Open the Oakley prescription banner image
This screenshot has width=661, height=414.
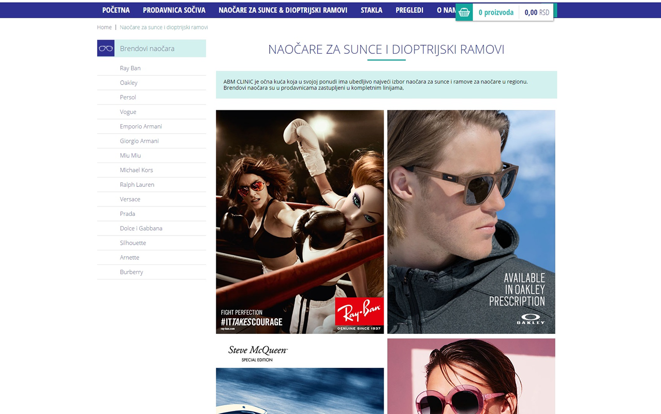click(x=471, y=221)
